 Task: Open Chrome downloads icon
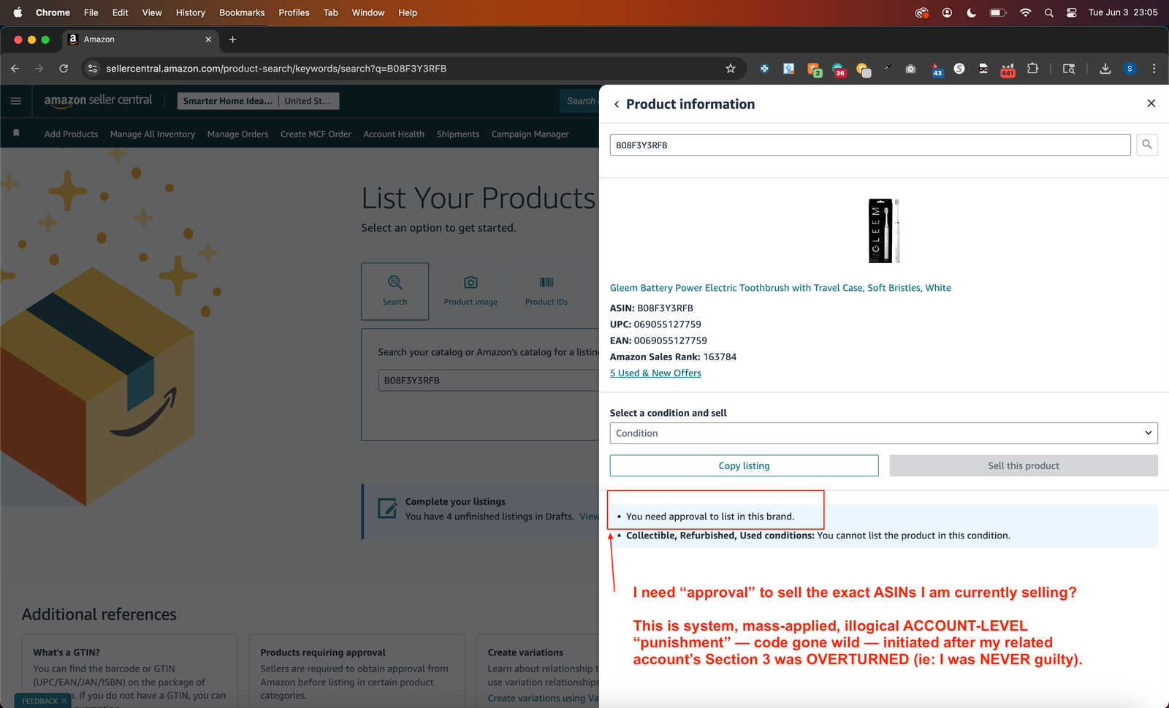1105,69
